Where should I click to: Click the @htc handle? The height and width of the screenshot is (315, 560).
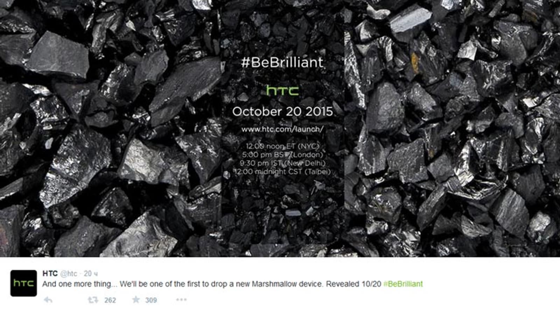(69, 273)
